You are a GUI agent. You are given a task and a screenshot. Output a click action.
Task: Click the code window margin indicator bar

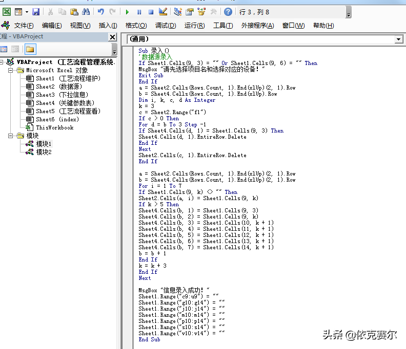(x=128, y=198)
